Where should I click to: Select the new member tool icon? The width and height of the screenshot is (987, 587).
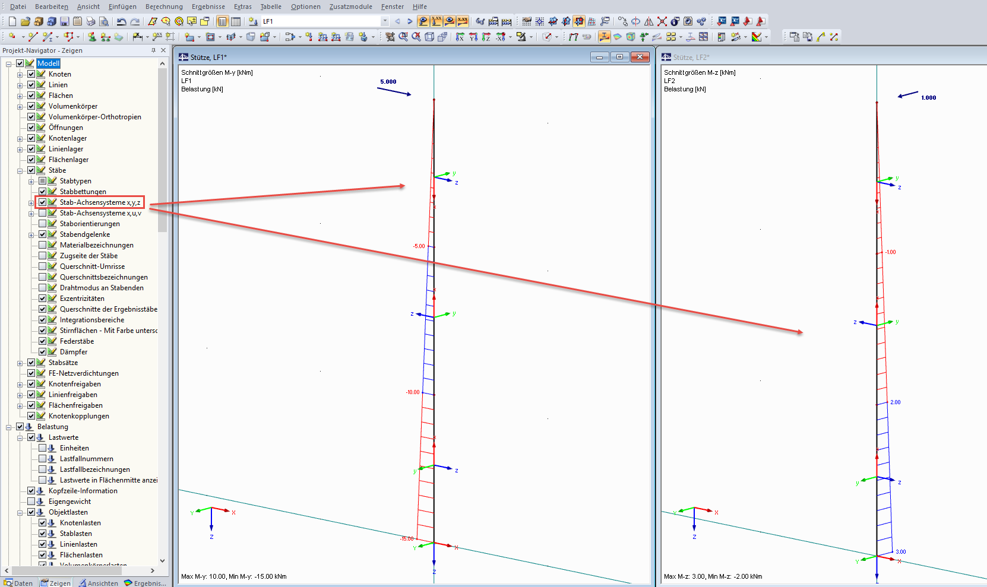[x=48, y=37]
